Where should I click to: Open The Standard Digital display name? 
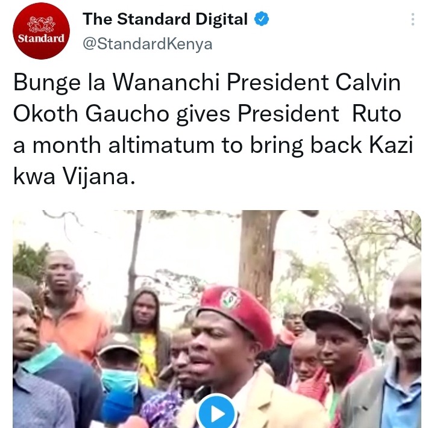(x=165, y=19)
